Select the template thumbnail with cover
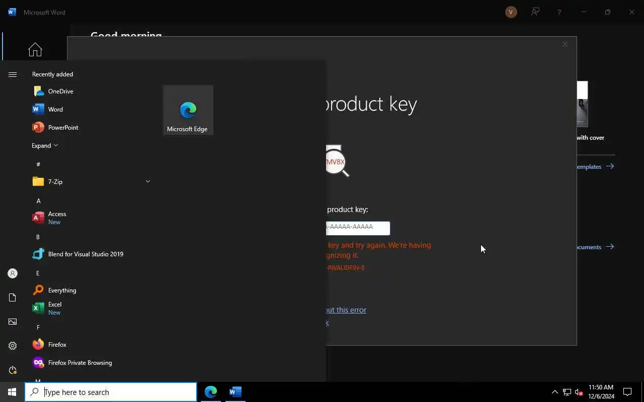Image resolution: width=644 pixels, height=402 pixels. coord(582,104)
